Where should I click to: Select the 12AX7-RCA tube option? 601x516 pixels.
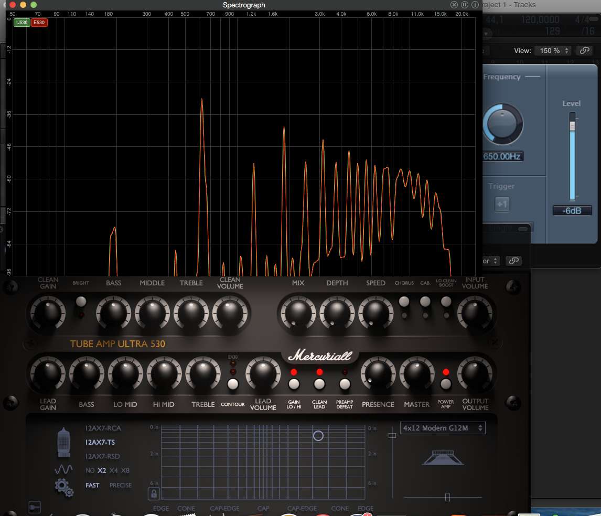tap(103, 428)
